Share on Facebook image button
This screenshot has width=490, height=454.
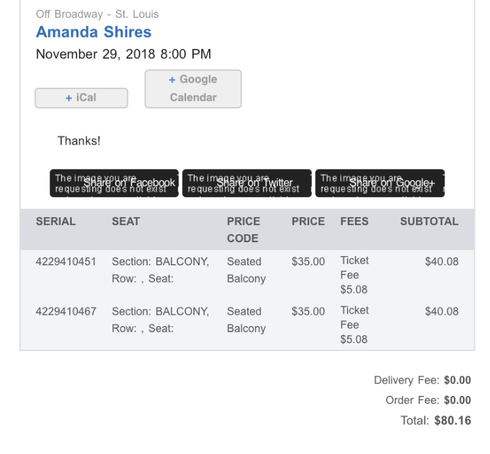114,183
